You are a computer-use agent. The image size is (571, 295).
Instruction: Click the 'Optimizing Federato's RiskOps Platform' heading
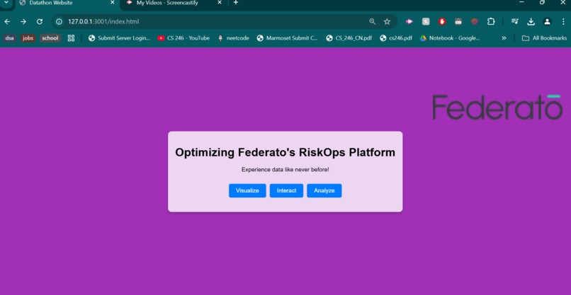click(x=285, y=152)
